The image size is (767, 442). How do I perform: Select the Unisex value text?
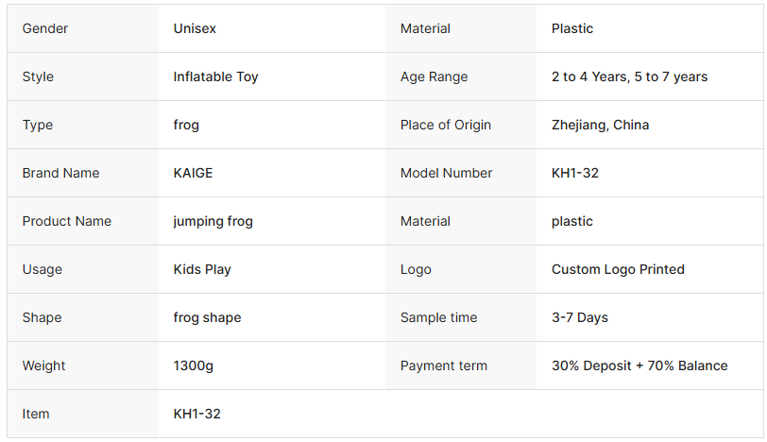click(x=195, y=28)
